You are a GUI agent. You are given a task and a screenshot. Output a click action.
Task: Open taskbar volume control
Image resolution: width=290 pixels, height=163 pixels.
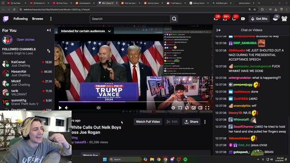(x=271, y=159)
